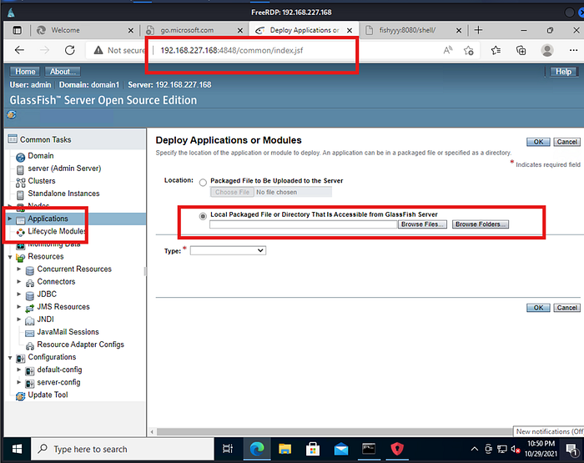The height and width of the screenshot is (463, 584).
Task: Open Read aloud icon in address bar
Action: (448, 50)
